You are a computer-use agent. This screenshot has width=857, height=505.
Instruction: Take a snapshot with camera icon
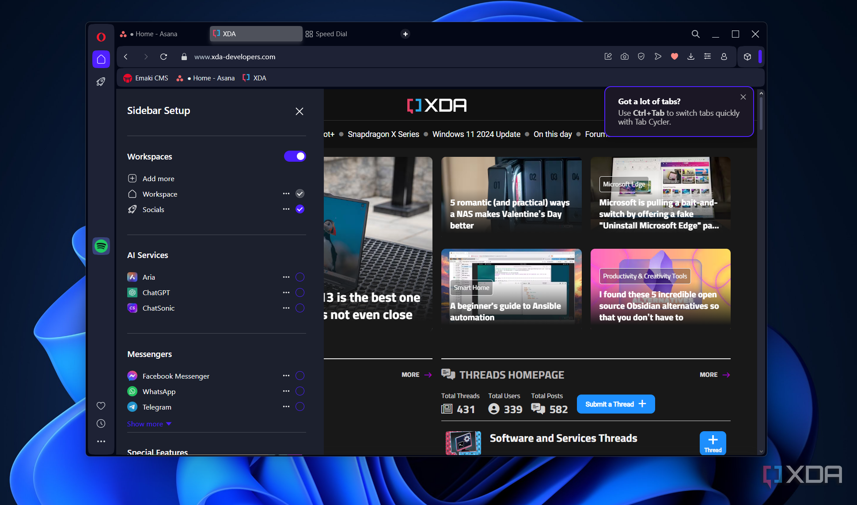point(625,56)
